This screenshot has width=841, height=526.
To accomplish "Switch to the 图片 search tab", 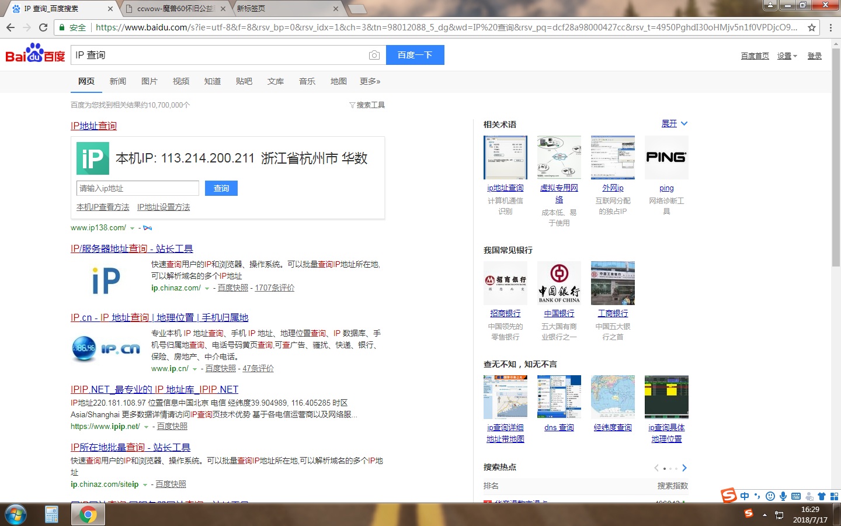I will click(150, 81).
